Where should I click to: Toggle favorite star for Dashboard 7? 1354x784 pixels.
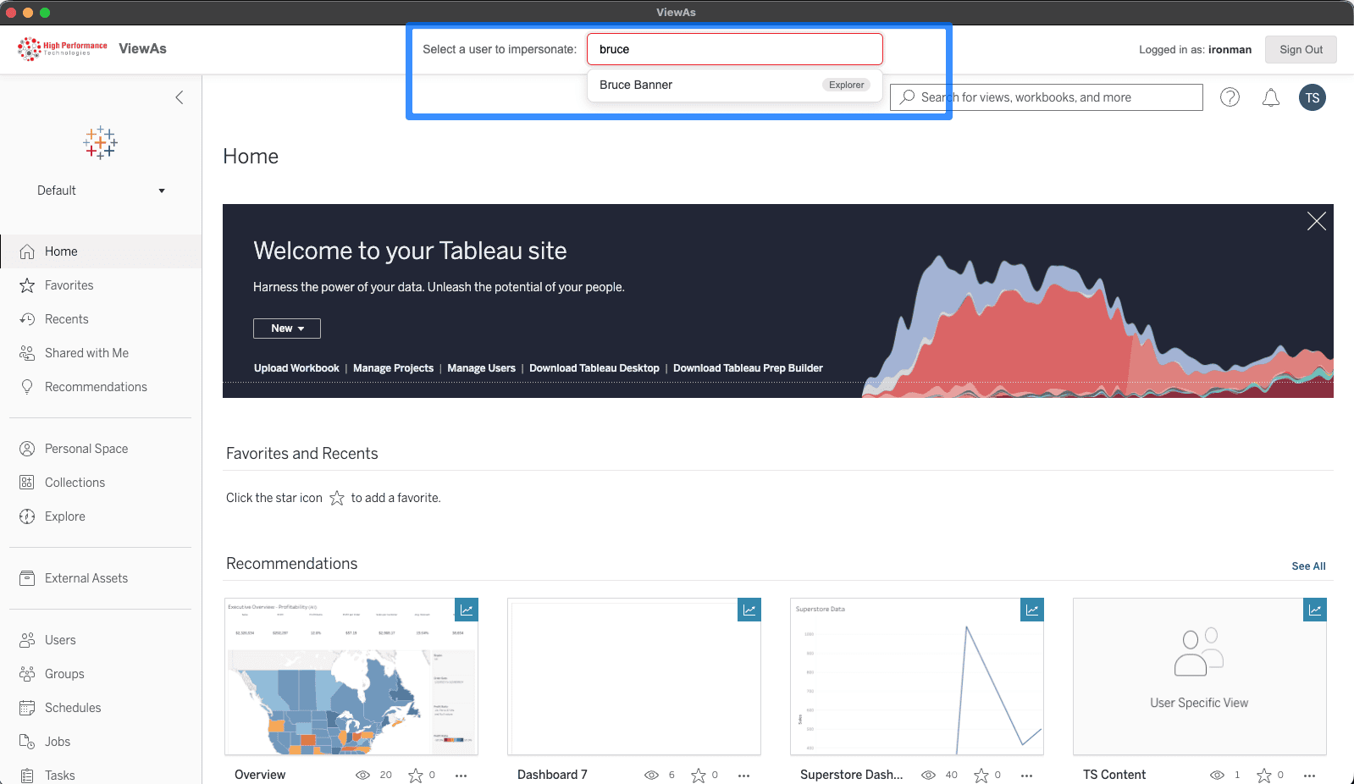(698, 775)
